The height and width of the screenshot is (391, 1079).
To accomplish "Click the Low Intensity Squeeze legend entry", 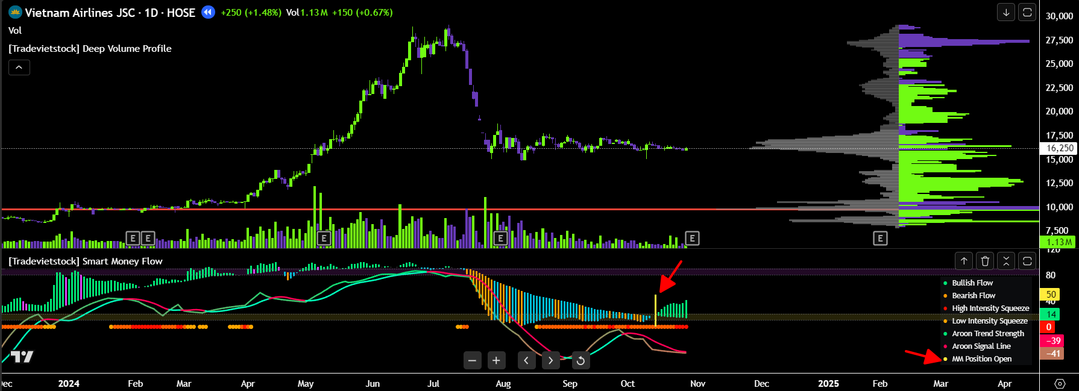I will (x=990, y=321).
